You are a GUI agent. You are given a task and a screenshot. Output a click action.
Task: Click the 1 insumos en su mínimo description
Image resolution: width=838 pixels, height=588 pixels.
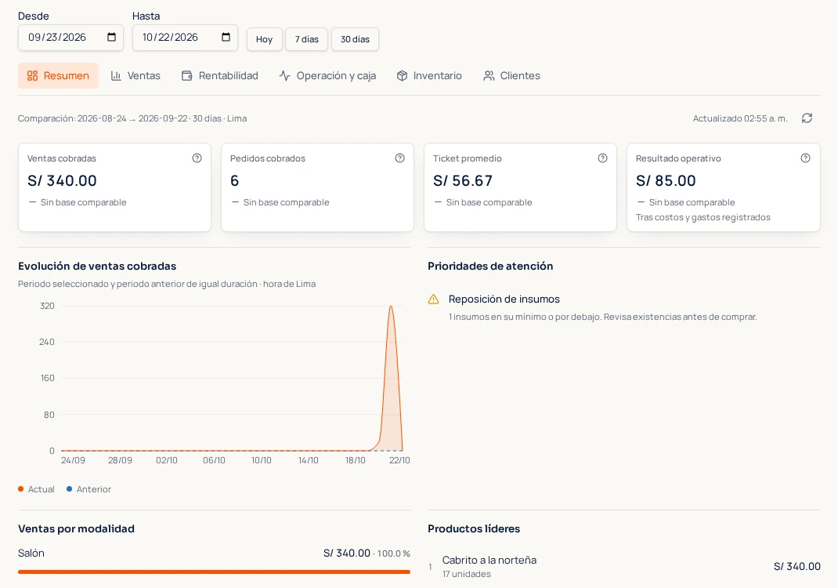603,317
